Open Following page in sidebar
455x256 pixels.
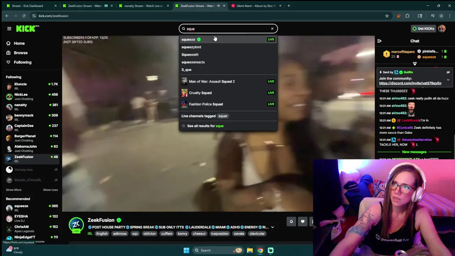tap(22, 62)
